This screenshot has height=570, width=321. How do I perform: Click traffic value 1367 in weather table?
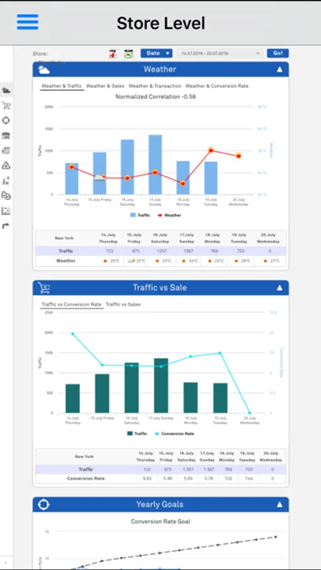pos(189,251)
